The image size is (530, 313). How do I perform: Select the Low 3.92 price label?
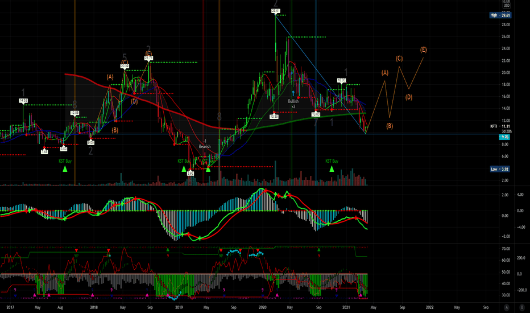pyautogui.click(x=500, y=169)
